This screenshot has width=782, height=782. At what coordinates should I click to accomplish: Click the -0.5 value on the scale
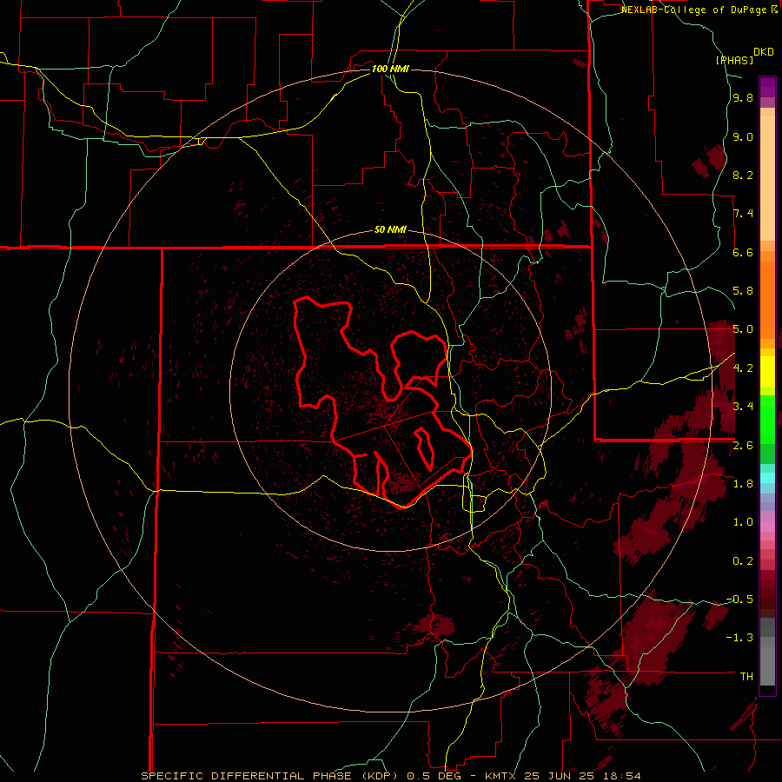pos(739,600)
